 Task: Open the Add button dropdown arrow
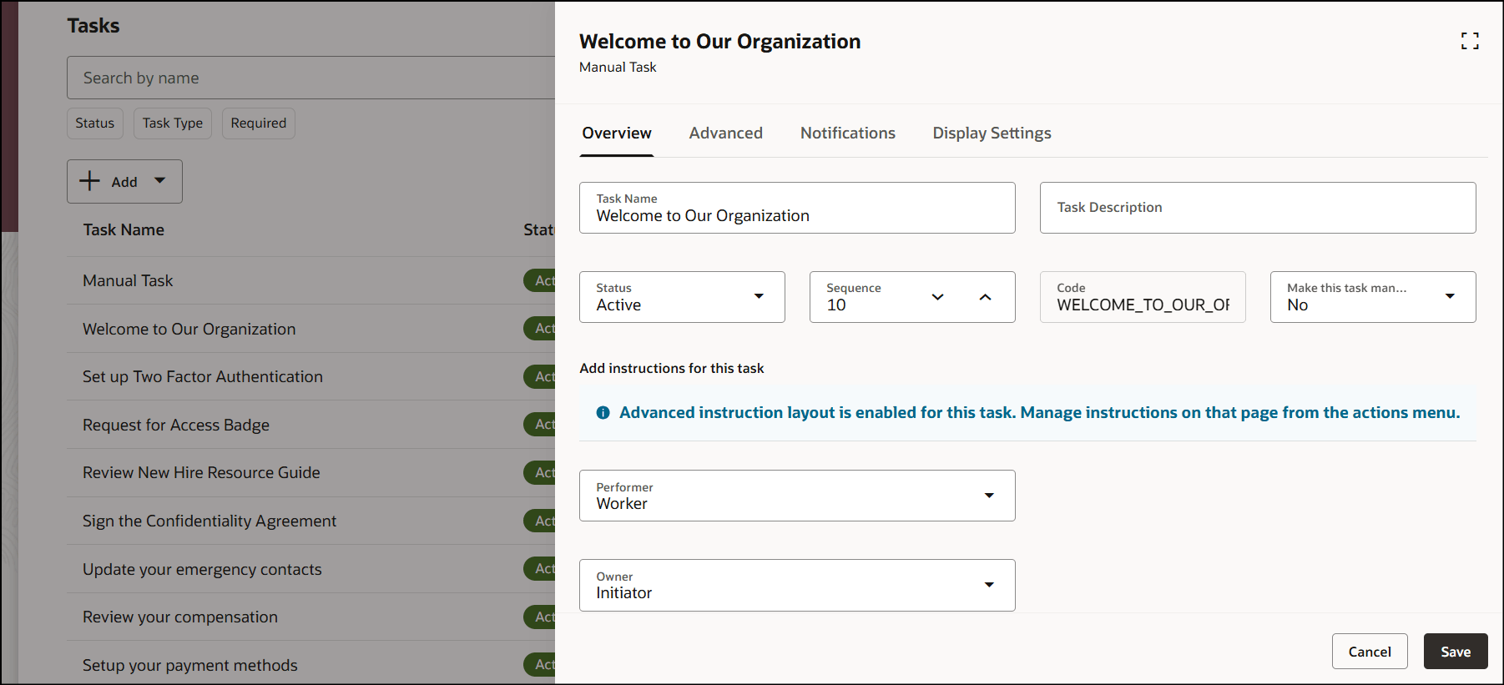pos(160,181)
